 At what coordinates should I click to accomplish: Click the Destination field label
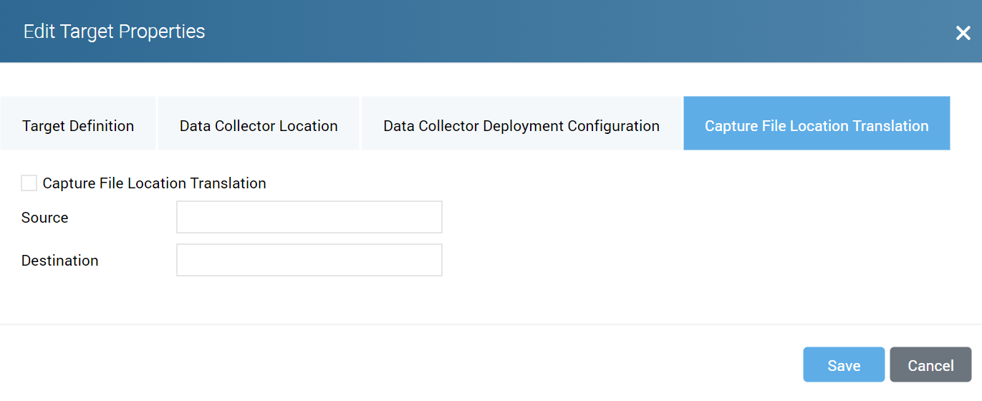(x=60, y=261)
